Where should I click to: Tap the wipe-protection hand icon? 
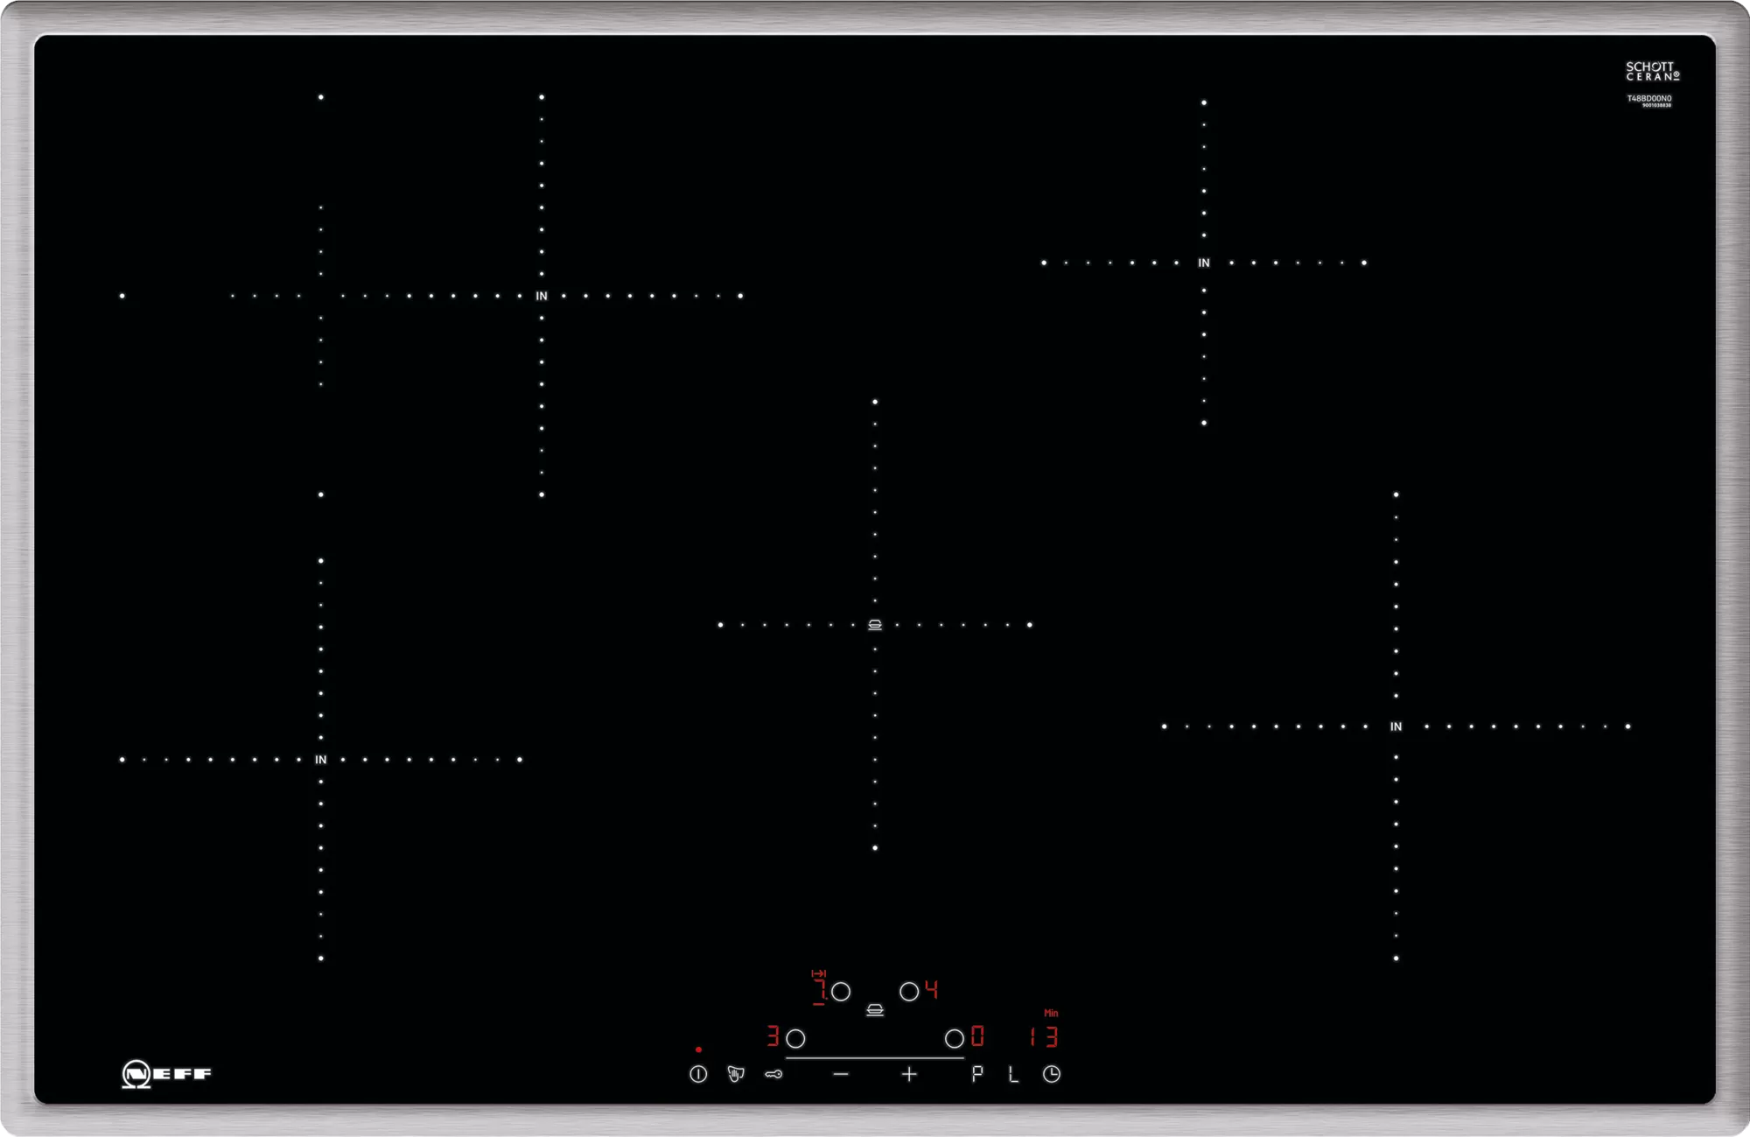pos(736,1074)
